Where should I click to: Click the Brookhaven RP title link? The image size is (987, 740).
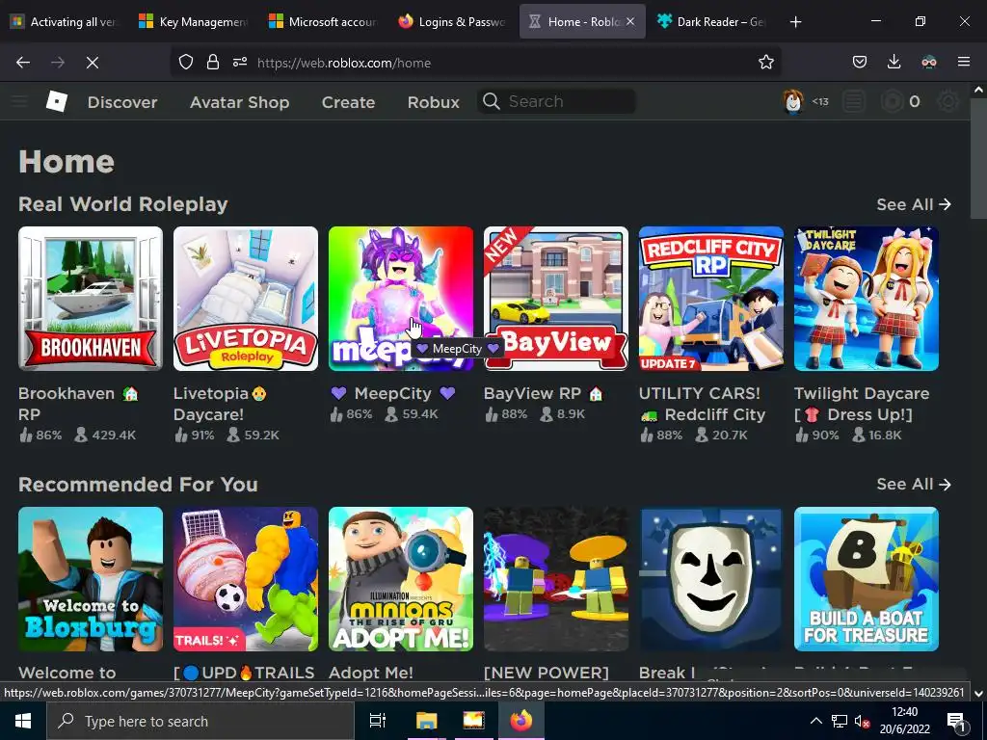coord(78,404)
